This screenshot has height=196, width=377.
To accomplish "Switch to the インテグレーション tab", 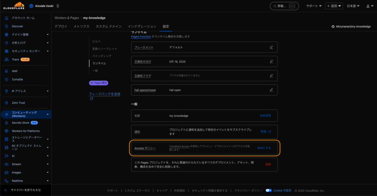I will 142,26.
